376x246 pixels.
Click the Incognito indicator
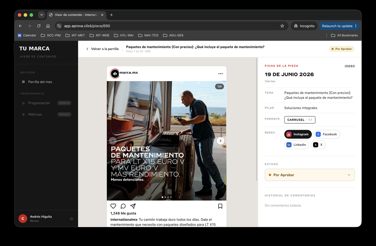[x=304, y=26]
